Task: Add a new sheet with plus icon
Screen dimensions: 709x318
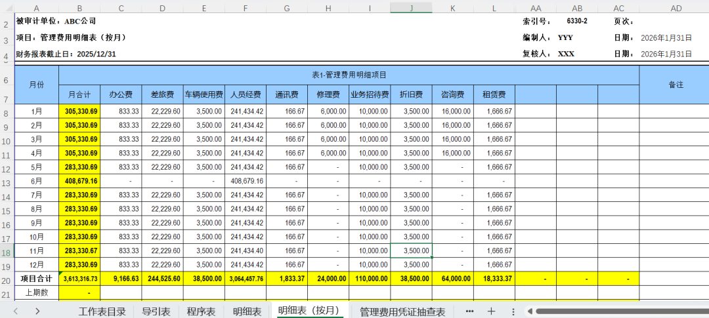Action: click(x=492, y=311)
